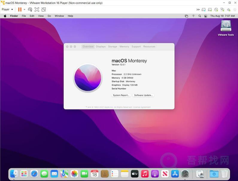
Task: Toggle the CD/DVD drive device icon
Action: click(x=216, y=10)
